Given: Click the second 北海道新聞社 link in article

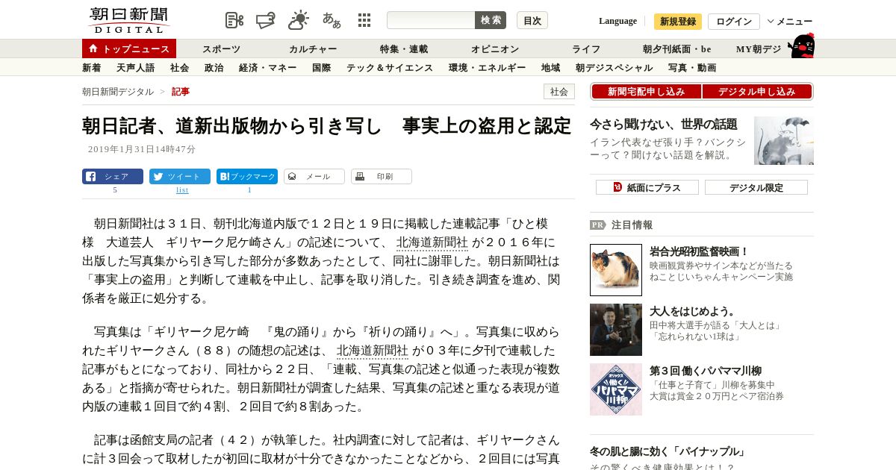Looking at the screenshot, I should 373,351.
